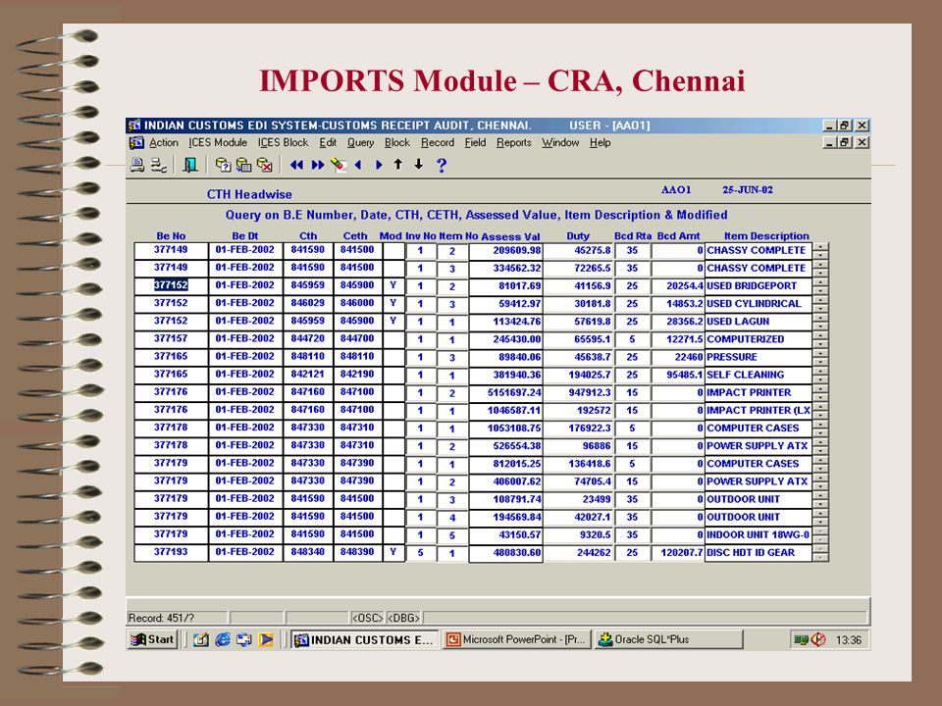The width and height of the screenshot is (942, 706).
Task: Click the black up arrow toolbar icon
Action: [398, 164]
